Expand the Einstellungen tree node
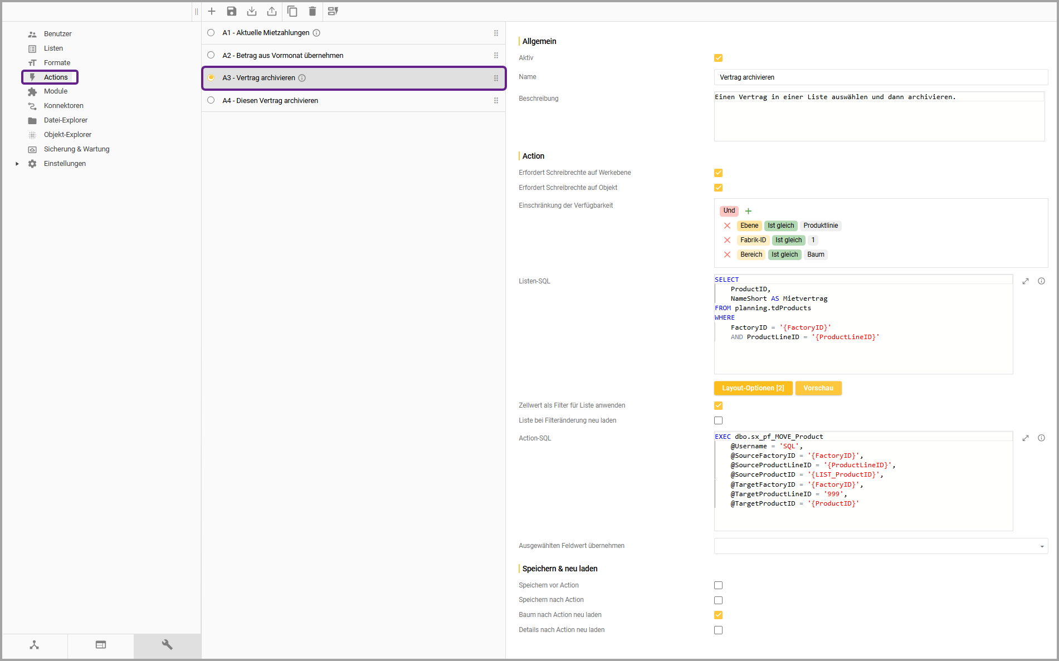1059x661 pixels. coord(17,164)
